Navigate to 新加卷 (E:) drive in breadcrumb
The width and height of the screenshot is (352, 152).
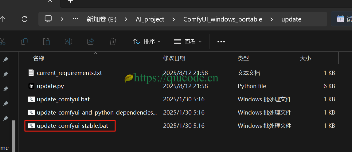pyautogui.click(x=101, y=19)
